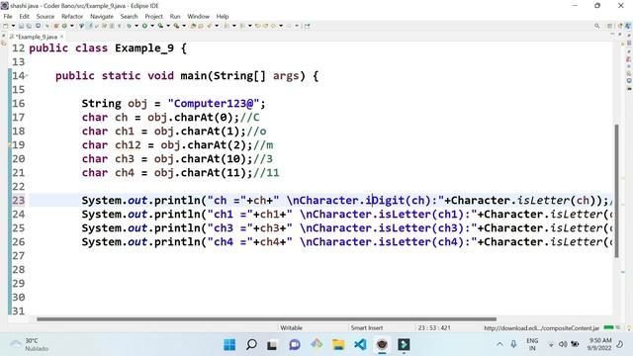Image resolution: width=633 pixels, height=356 pixels.
Task: Click the Smart Insert status entry
Action: tap(367, 327)
